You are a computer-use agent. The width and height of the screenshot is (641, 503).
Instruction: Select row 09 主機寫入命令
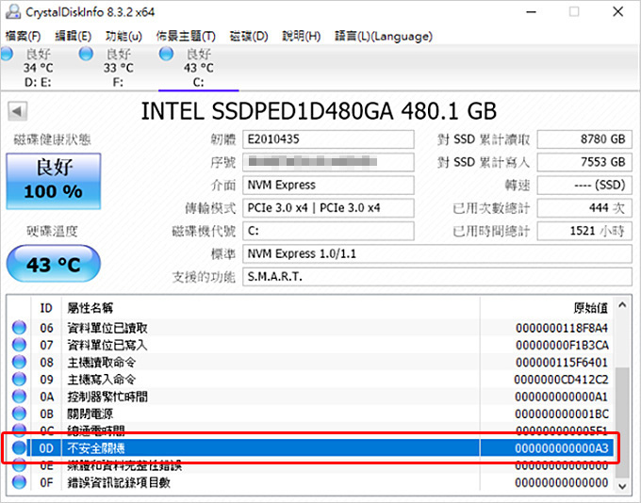click(x=311, y=380)
